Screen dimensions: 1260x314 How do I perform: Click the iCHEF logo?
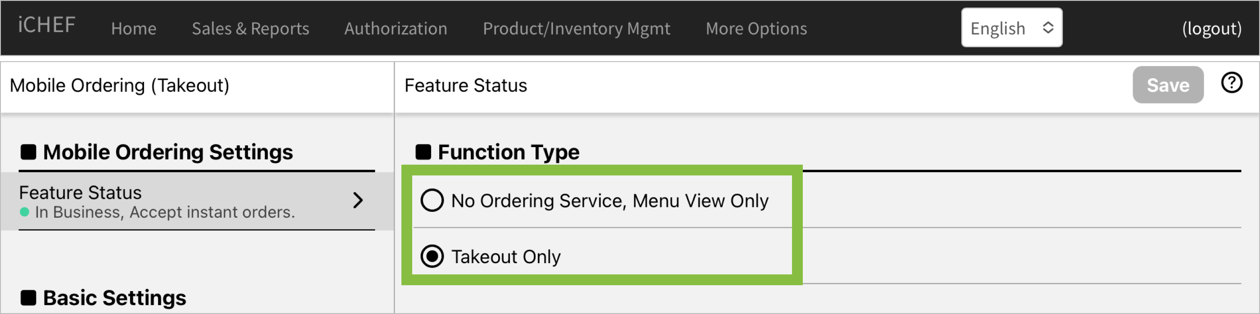[x=47, y=26]
